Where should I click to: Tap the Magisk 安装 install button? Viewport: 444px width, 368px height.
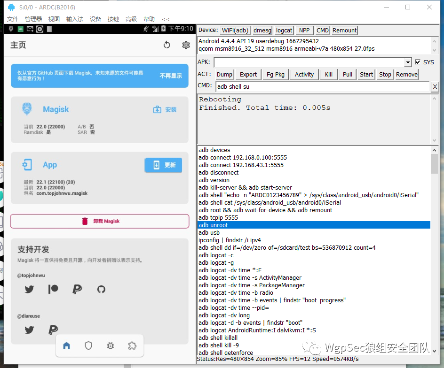click(x=165, y=109)
